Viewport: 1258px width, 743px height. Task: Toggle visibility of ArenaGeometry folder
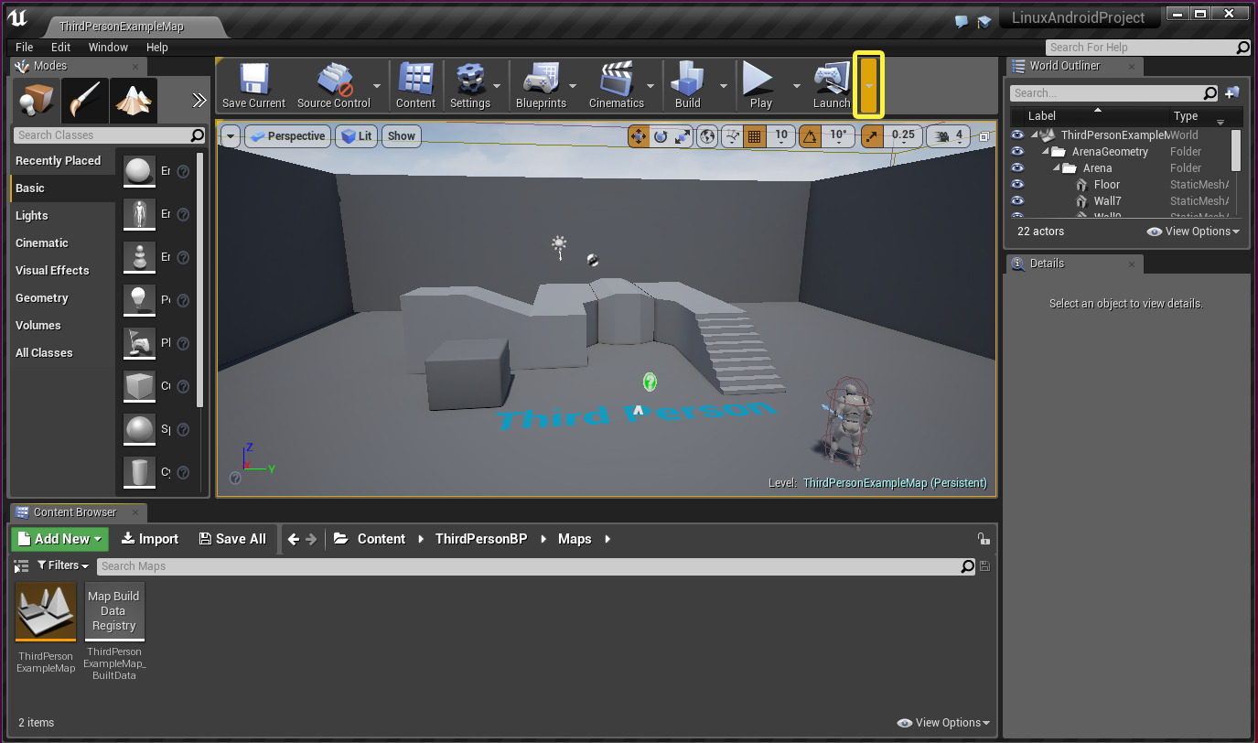click(1017, 152)
